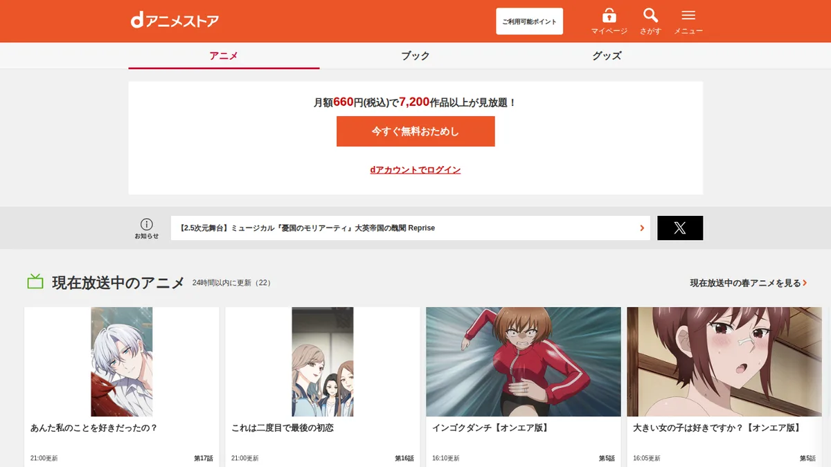This screenshot has height=467, width=831.
Task: Open あんた私のことを好きだったの？ thumbnail
Action: [x=122, y=362]
